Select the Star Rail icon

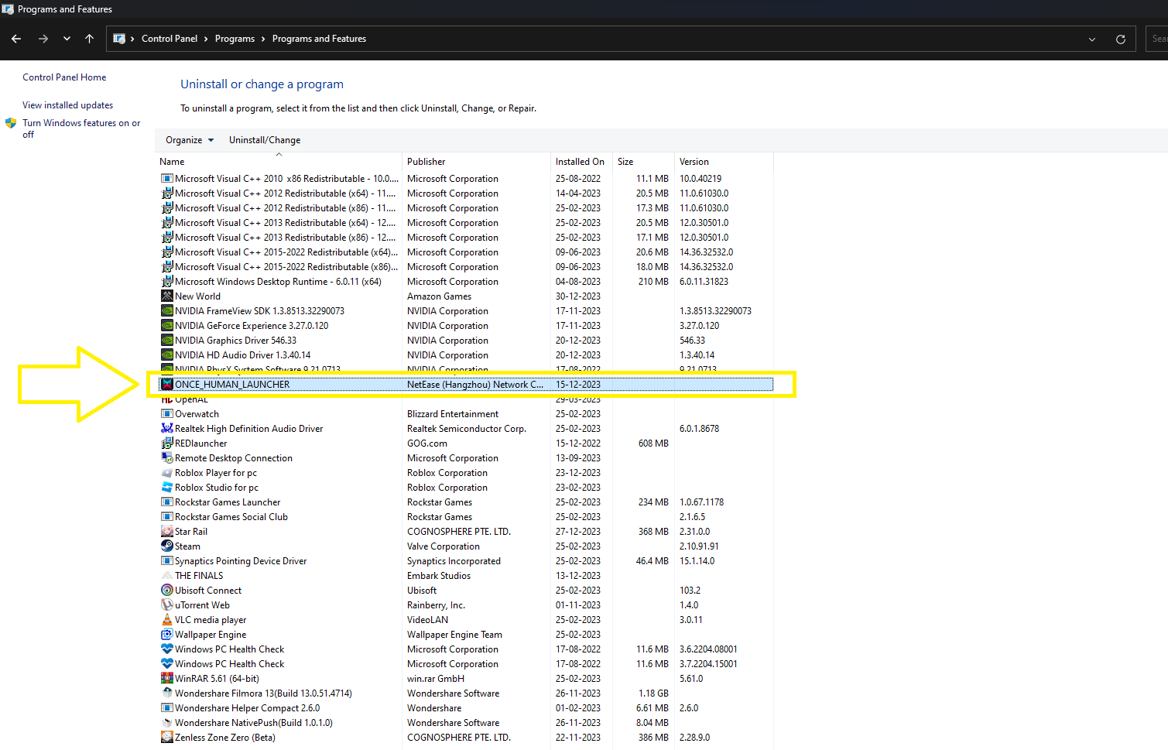pyautogui.click(x=166, y=532)
